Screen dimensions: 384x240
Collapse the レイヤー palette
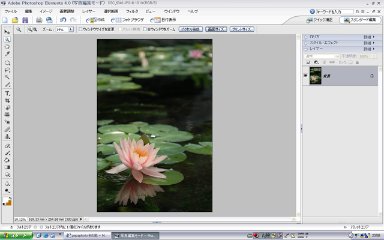point(306,49)
